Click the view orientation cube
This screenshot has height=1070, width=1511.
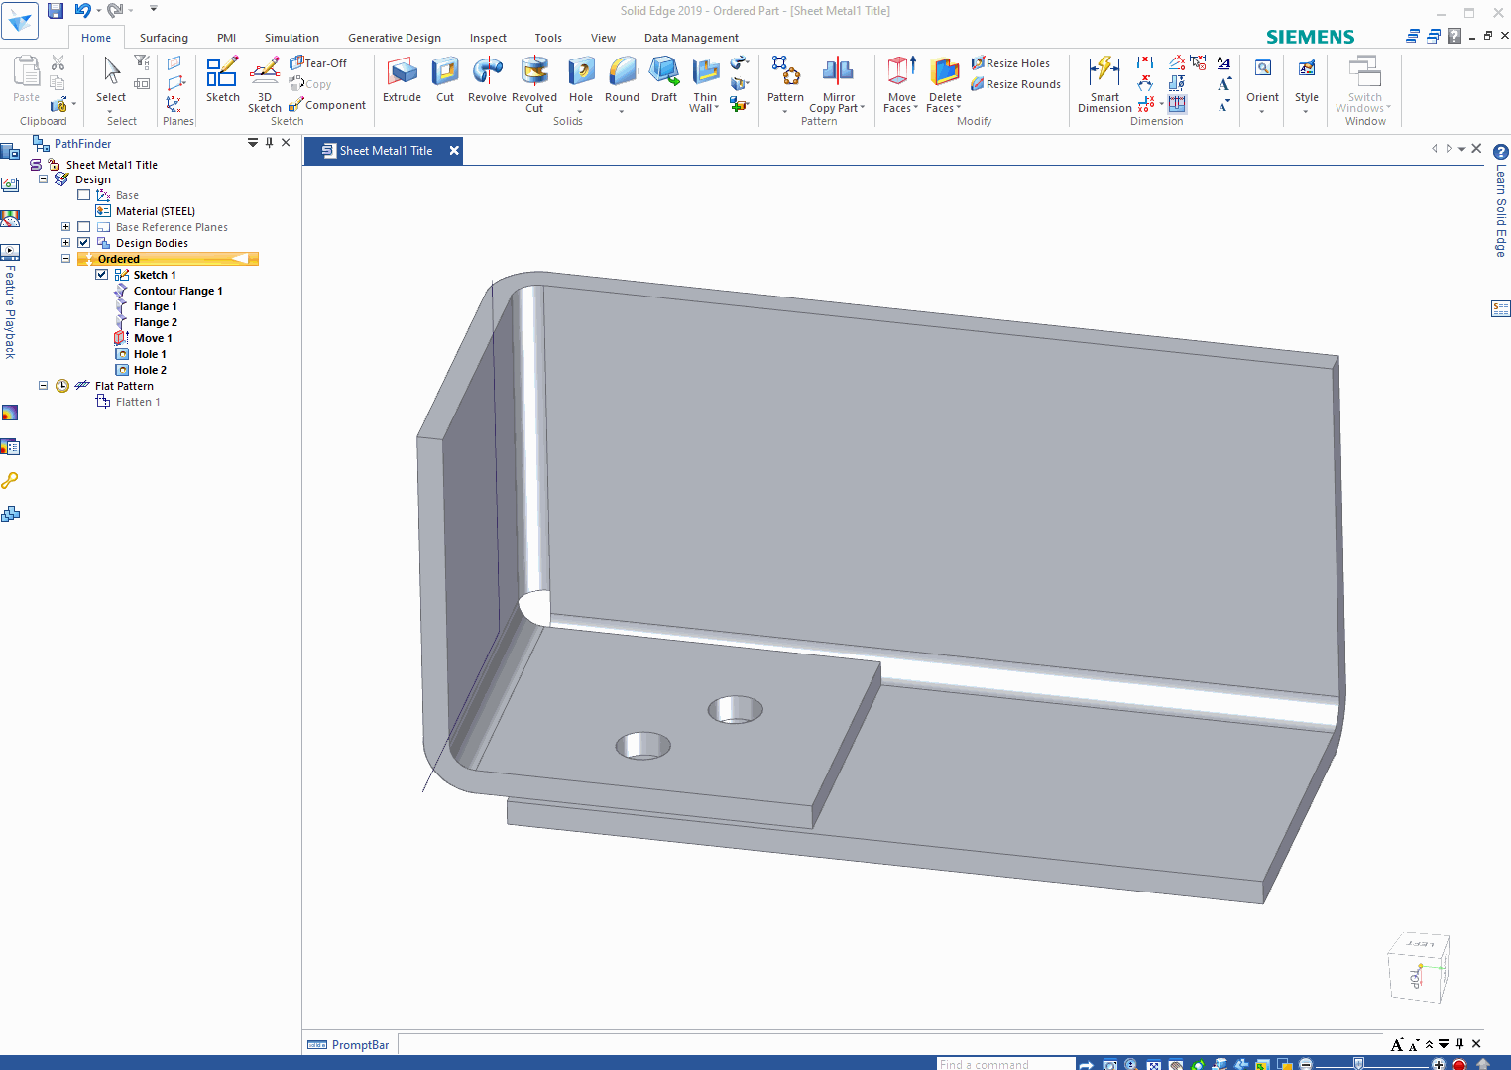(x=1419, y=966)
